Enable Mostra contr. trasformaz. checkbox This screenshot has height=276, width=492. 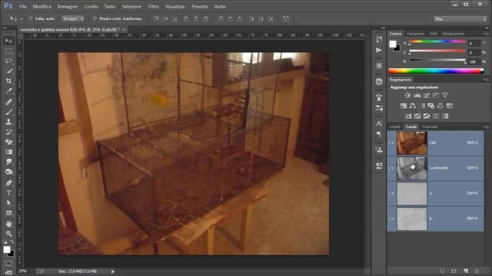(x=95, y=18)
